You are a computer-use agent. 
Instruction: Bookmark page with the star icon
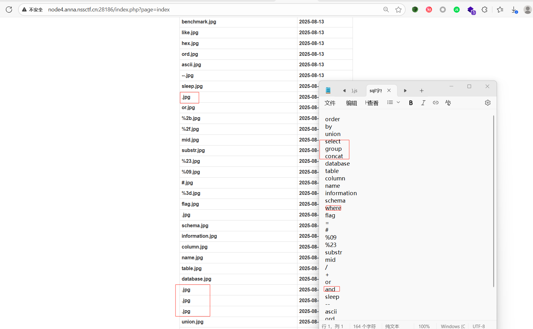click(398, 10)
